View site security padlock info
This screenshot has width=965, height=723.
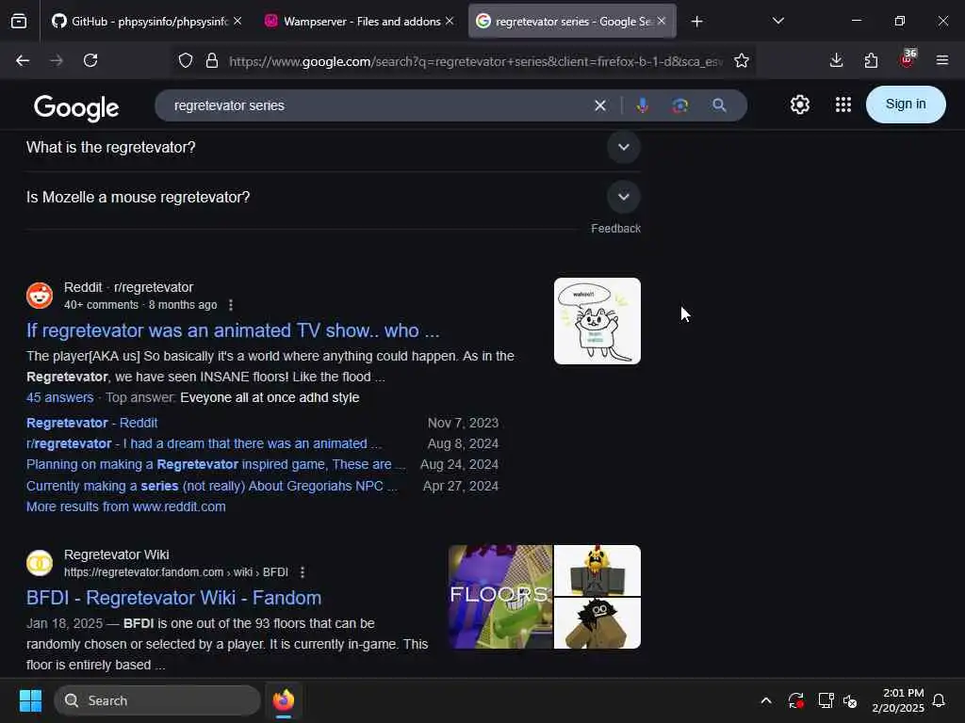click(212, 60)
